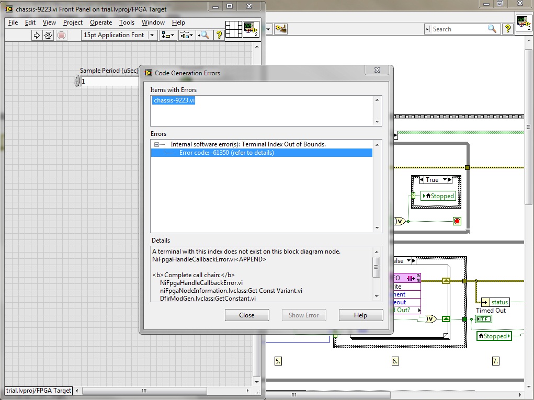The height and width of the screenshot is (400, 534).
Task: Click the NiFpgaHandleCallbackError.vi<APPEND> line in Details
Action: coord(209,259)
